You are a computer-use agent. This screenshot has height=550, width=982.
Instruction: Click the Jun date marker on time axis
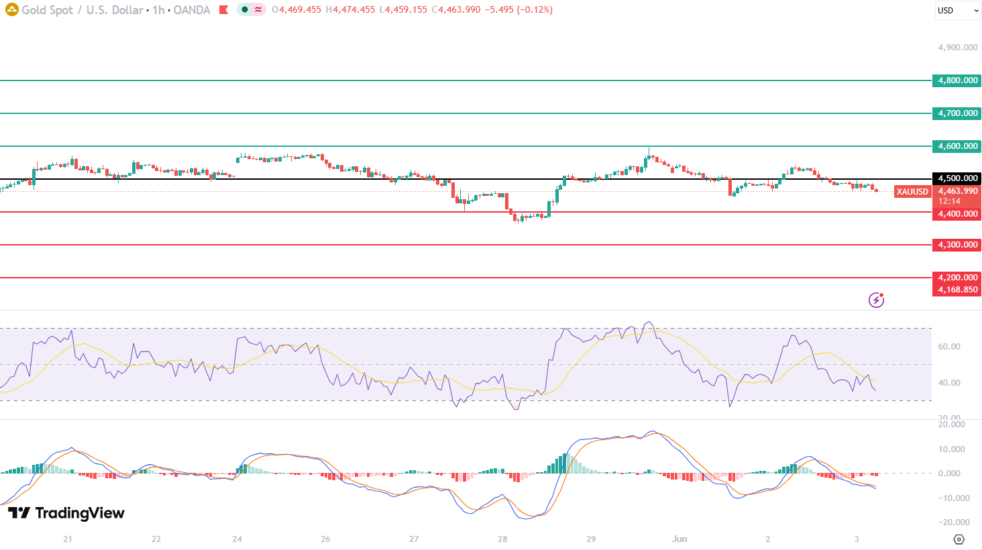679,539
